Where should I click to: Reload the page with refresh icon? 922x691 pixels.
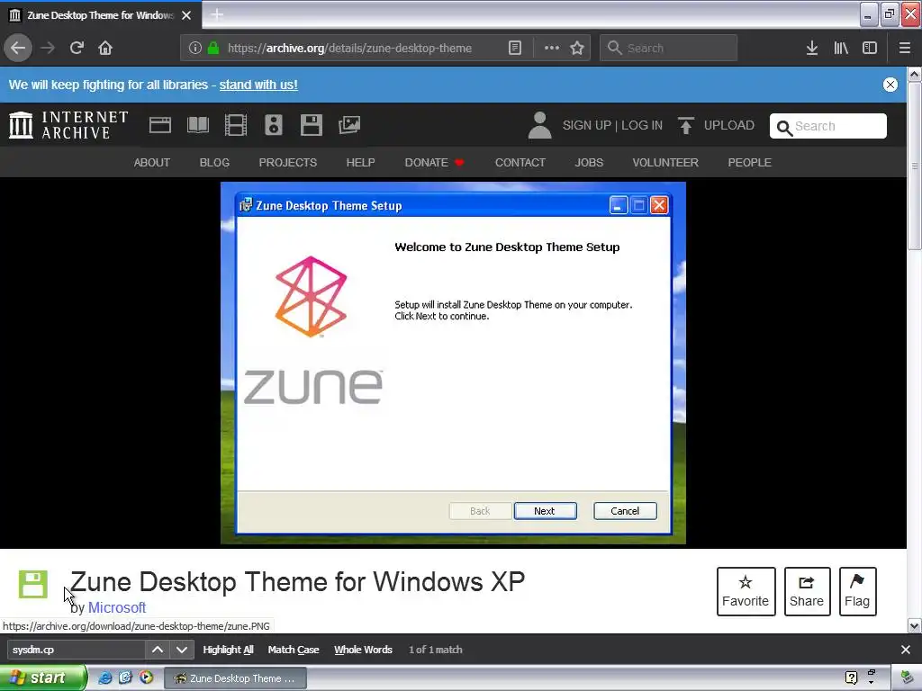pyautogui.click(x=77, y=48)
